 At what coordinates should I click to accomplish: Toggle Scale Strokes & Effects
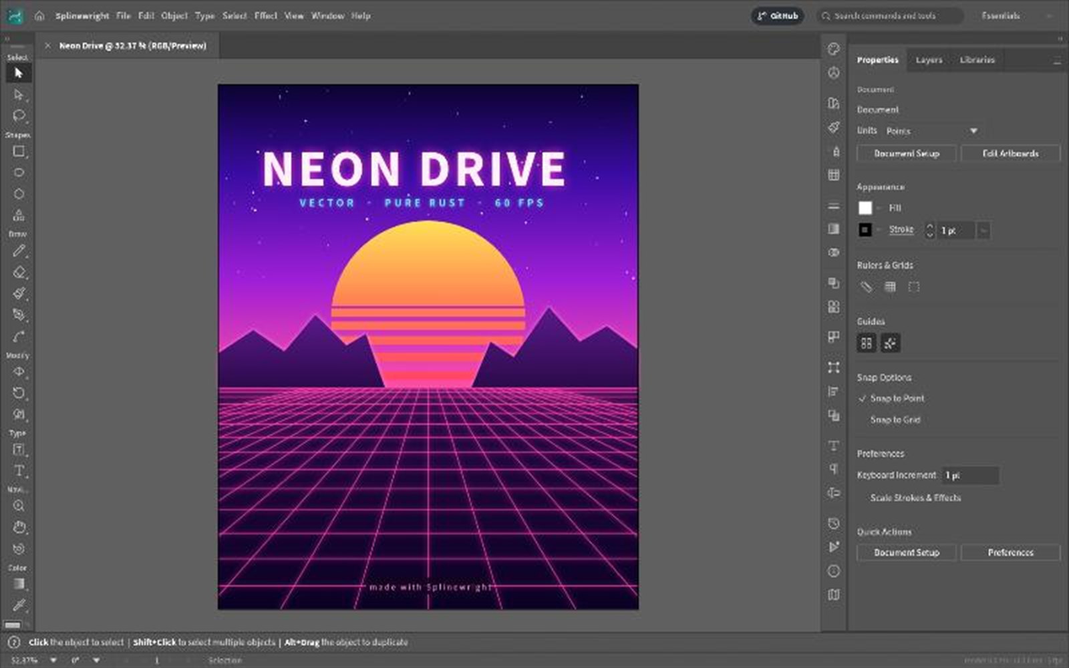915,498
